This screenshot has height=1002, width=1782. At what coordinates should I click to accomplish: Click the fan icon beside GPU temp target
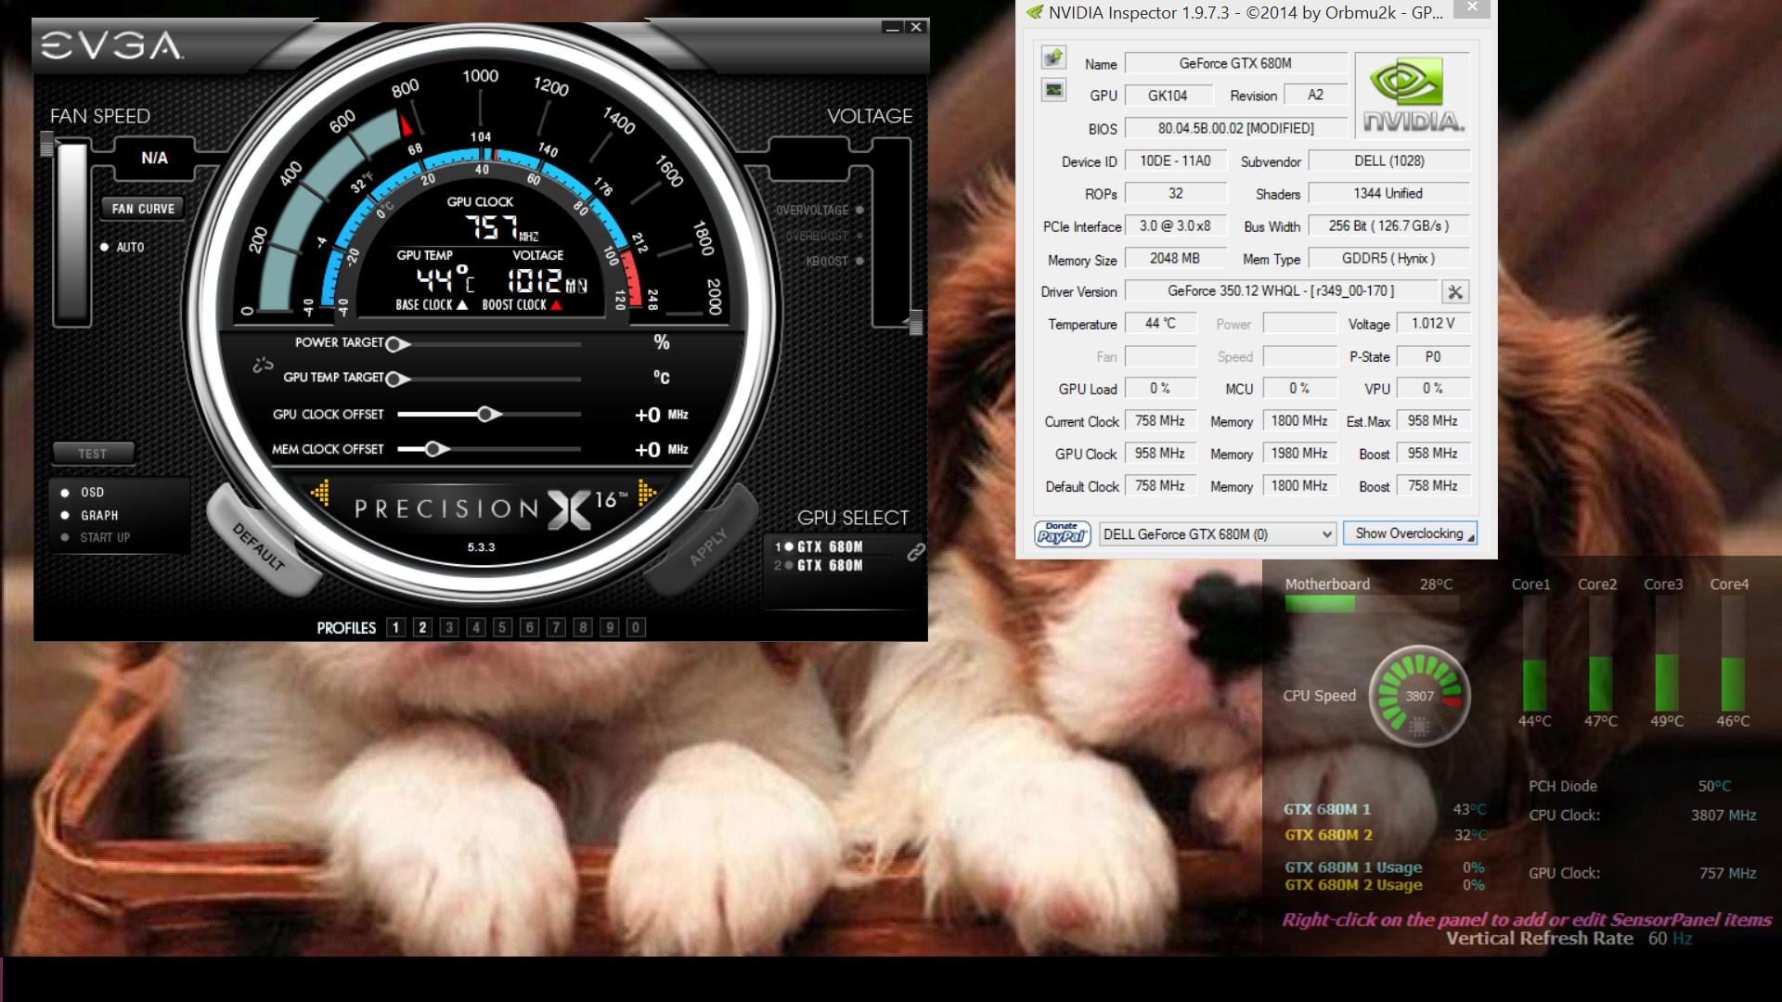click(x=263, y=366)
